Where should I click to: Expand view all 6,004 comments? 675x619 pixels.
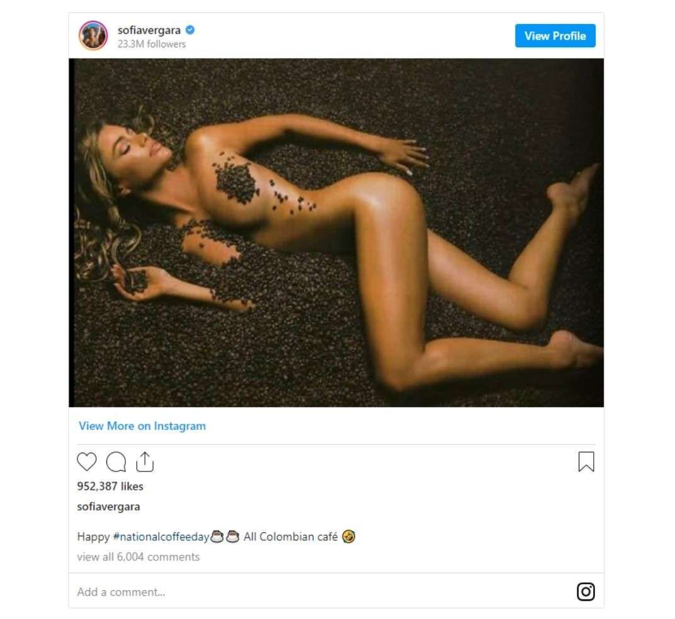click(x=139, y=557)
